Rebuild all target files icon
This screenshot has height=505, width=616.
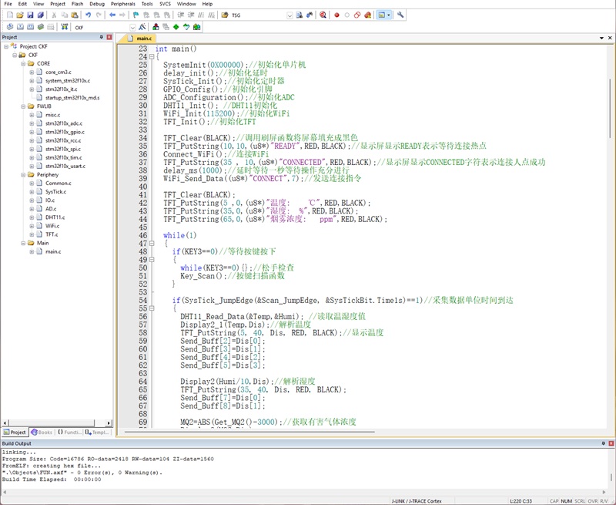click(30, 27)
